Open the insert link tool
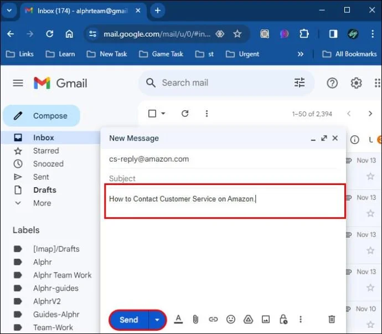382x334 pixels. (x=213, y=320)
